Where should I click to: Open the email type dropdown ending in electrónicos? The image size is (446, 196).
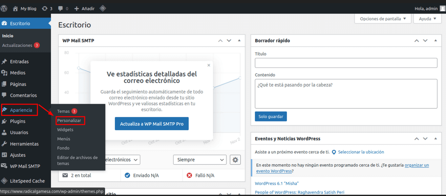(123, 160)
